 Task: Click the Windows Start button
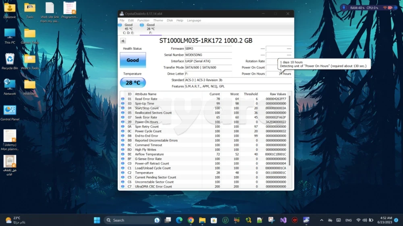[x=97, y=220]
